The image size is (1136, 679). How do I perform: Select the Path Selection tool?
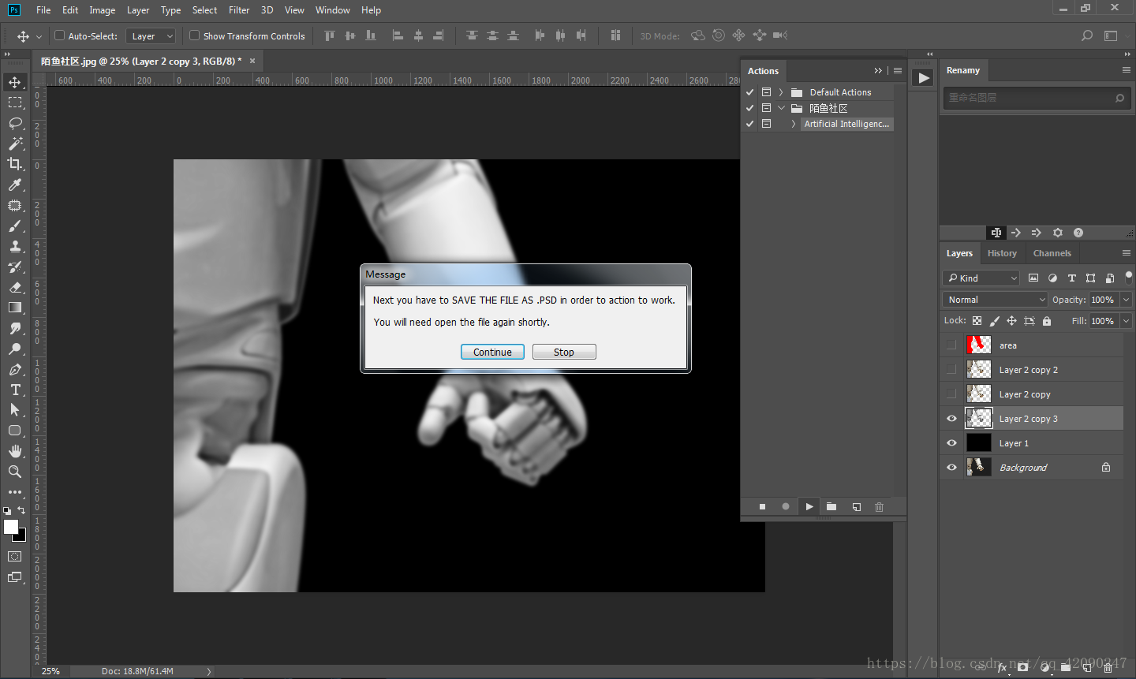pos(15,410)
